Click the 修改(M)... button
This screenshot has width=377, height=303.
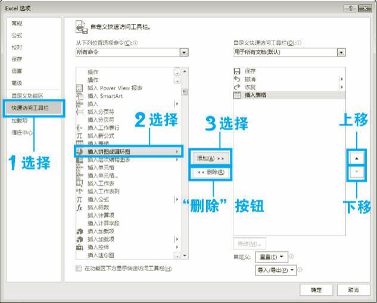pos(250,243)
